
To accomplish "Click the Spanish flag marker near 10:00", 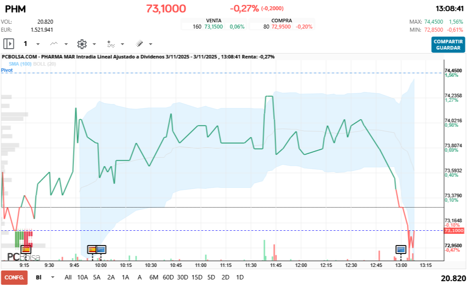I will coord(92,249).
